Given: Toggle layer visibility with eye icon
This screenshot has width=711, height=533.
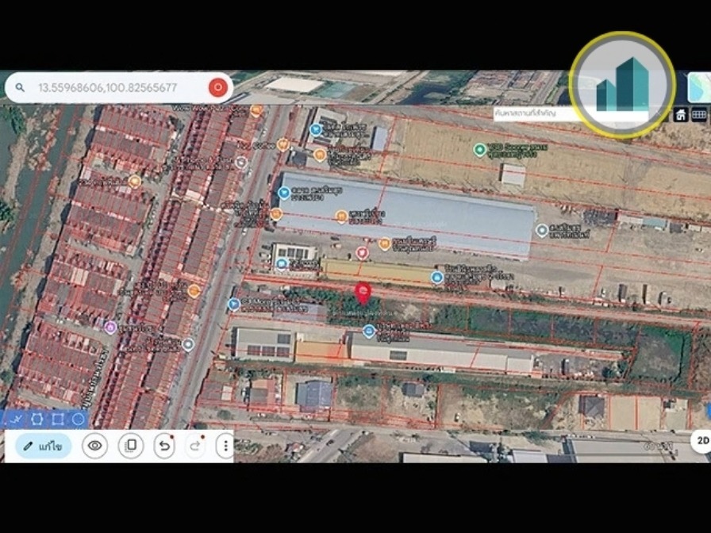Looking at the screenshot, I should point(94,446).
